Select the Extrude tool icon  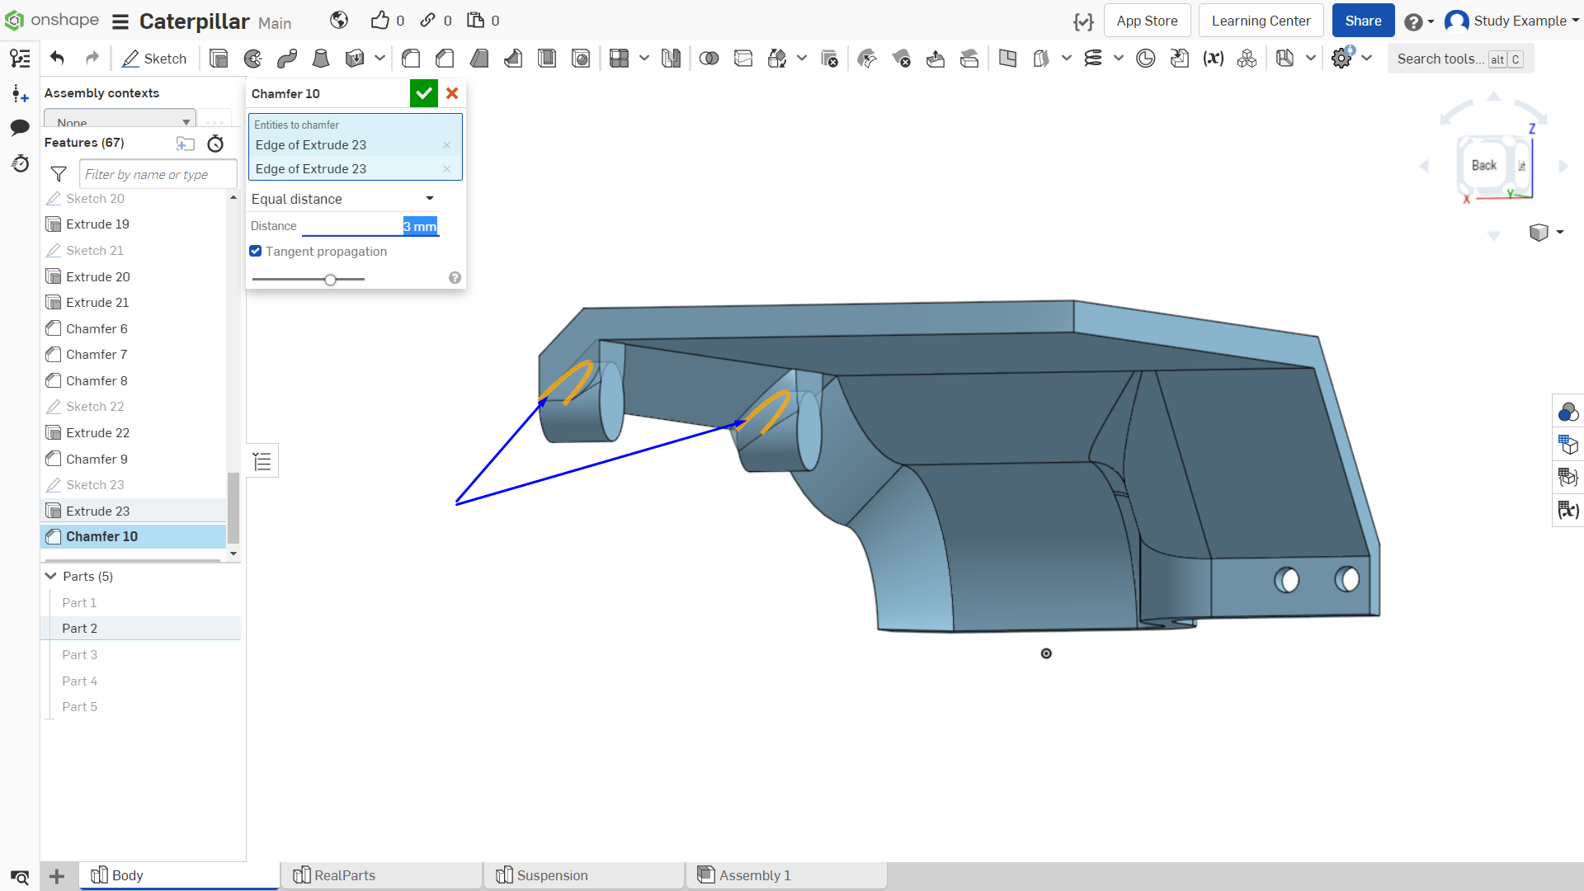[219, 59]
